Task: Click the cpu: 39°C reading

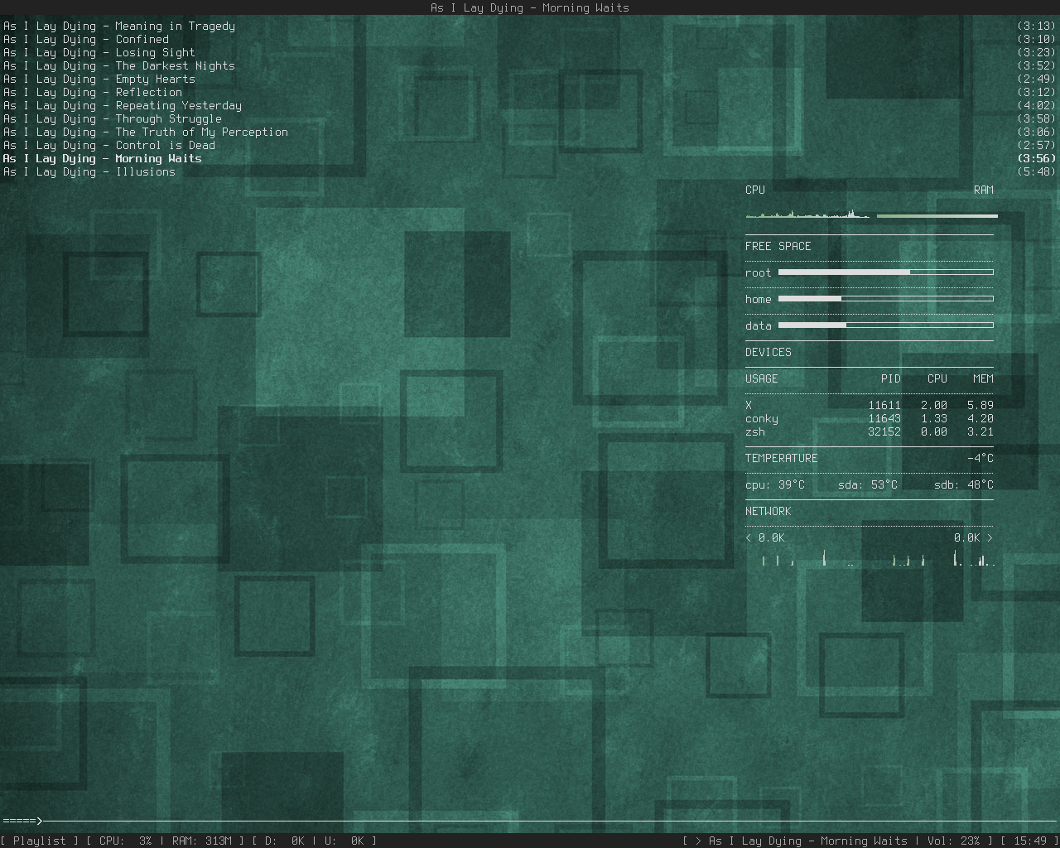Action: [x=775, y=485]
